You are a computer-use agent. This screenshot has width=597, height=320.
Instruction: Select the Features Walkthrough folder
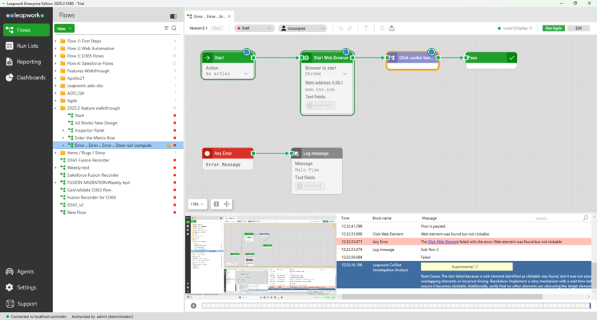(x=88, y=71)
